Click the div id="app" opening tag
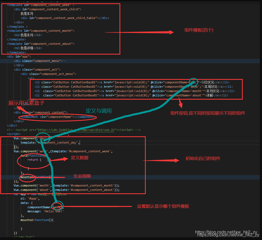Screen dimensions: 262x240 (x=19, y=57)
